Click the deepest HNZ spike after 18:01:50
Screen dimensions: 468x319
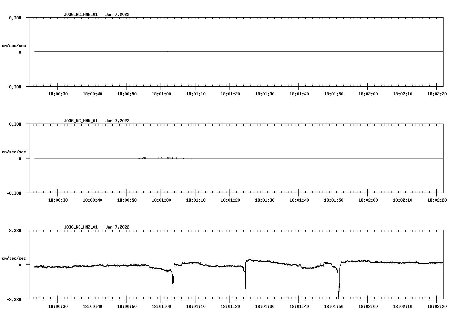coord(339,281)
